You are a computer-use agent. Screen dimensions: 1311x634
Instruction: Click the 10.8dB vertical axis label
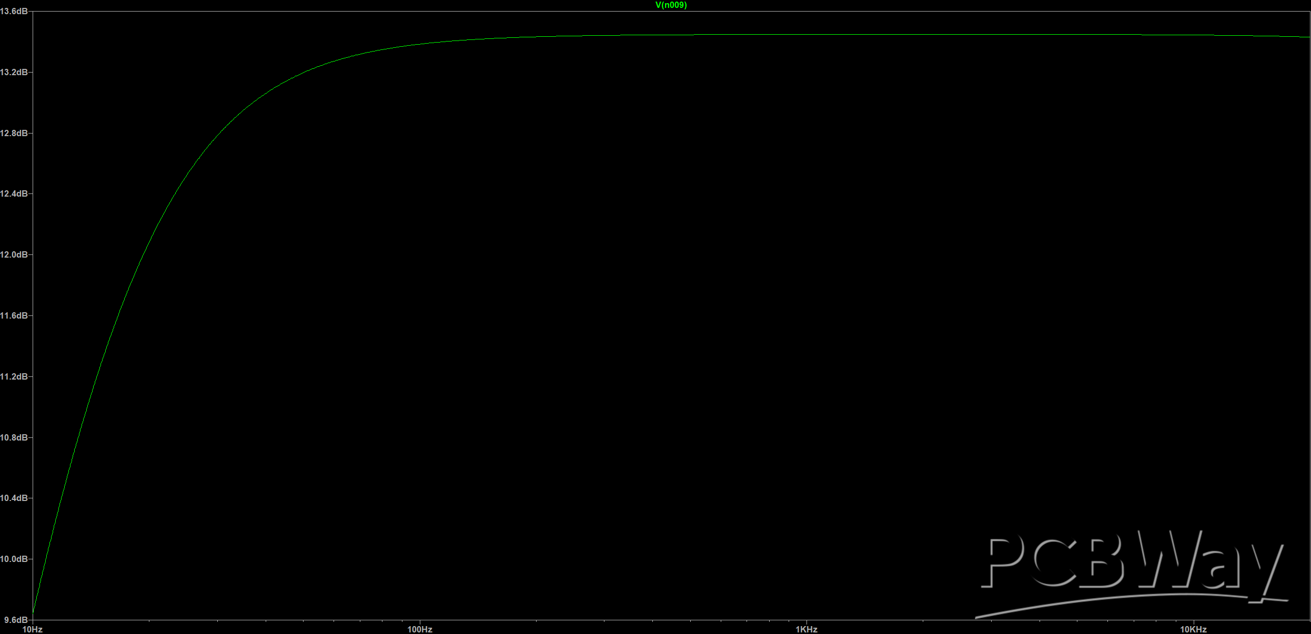(x=14, y=437)
